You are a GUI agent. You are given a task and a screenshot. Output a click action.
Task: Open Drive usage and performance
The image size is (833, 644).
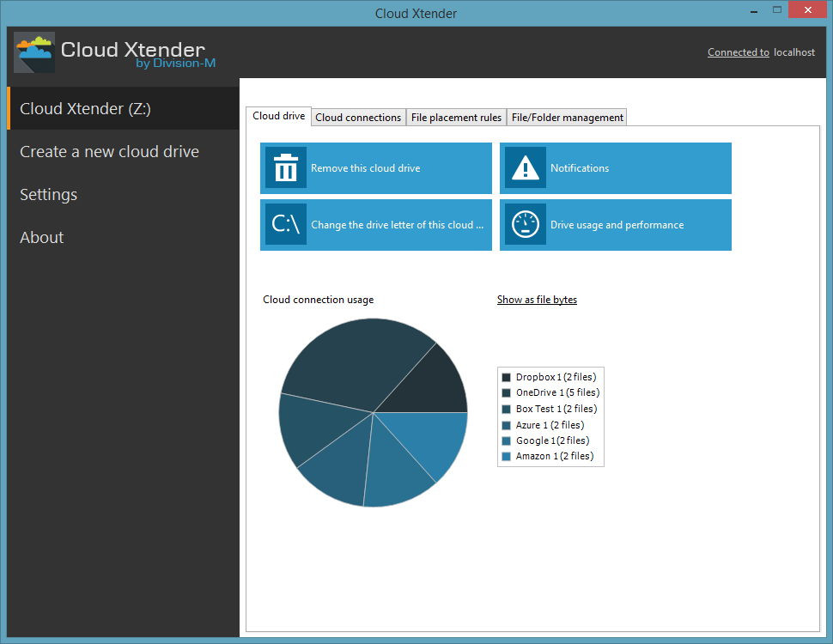click(615, 225)
